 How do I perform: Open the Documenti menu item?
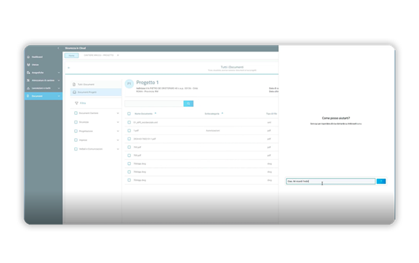44,96
